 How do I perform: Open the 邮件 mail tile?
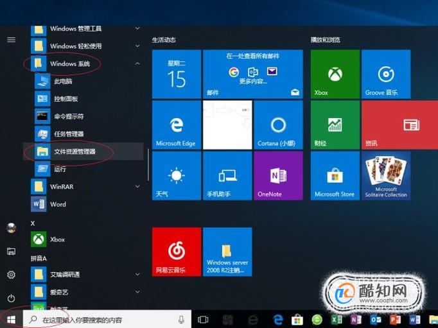(253, 74)
